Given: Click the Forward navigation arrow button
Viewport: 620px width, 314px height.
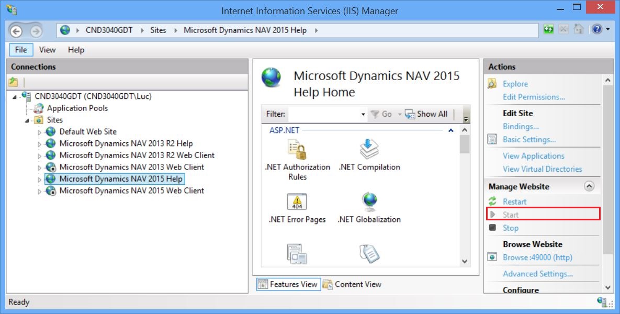Looking at the screenshot, I should [36, 31].
